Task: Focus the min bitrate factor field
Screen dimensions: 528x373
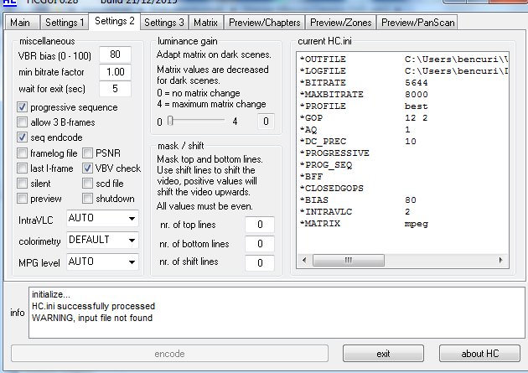Action: pyautogui.click(x=115, y=72)
